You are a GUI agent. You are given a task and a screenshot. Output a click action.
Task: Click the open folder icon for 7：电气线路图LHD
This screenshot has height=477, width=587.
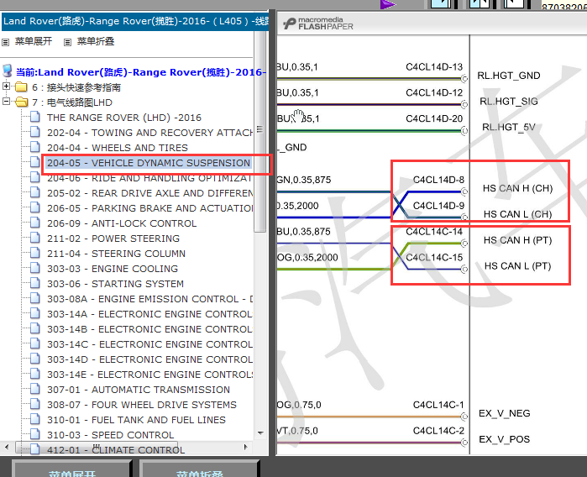[22, 102]
